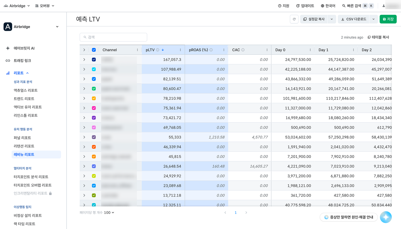
Task: Switch language via 한국어
Action: click(328, 6)
